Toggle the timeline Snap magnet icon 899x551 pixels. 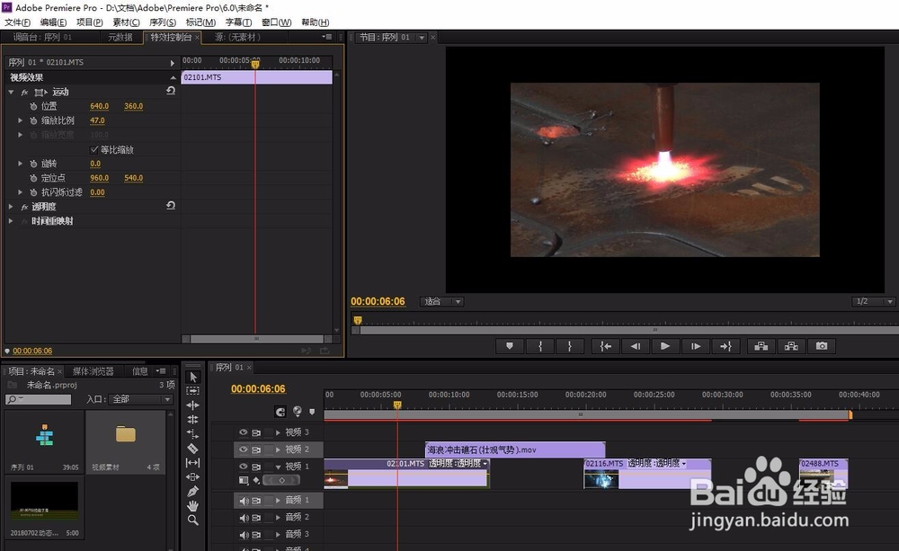tap(280, 412)
